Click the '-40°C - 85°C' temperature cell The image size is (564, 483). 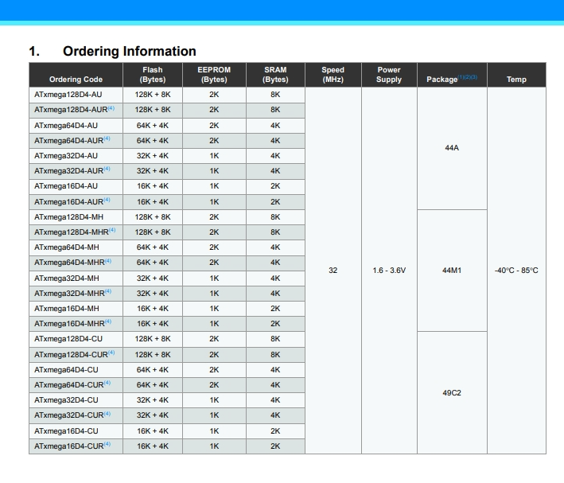[x=516, y=271]
